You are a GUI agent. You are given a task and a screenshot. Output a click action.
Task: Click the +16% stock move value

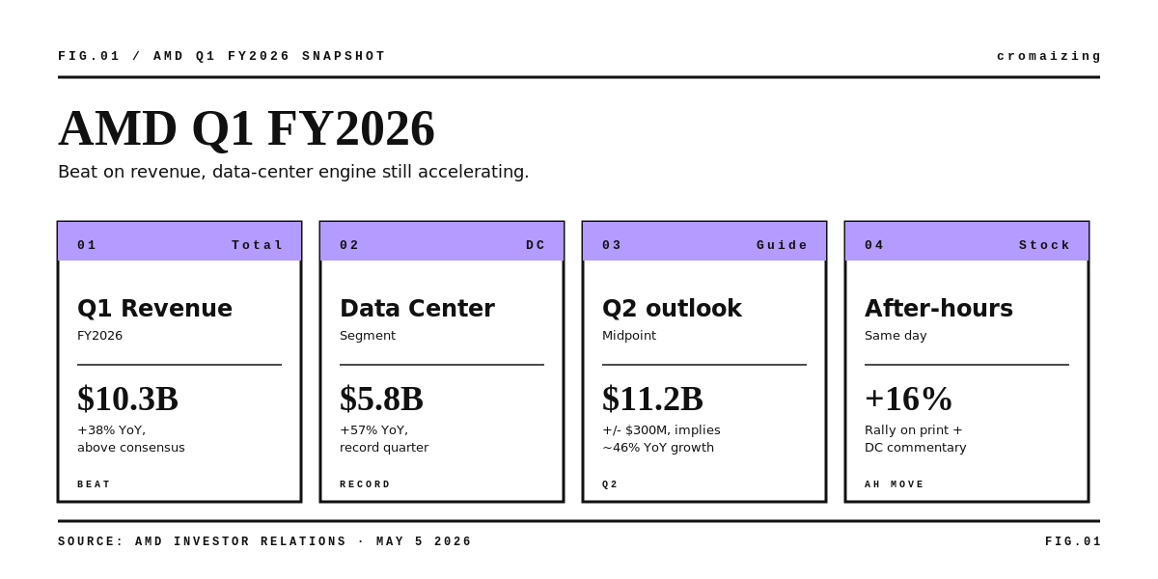(x=908, y=399)
